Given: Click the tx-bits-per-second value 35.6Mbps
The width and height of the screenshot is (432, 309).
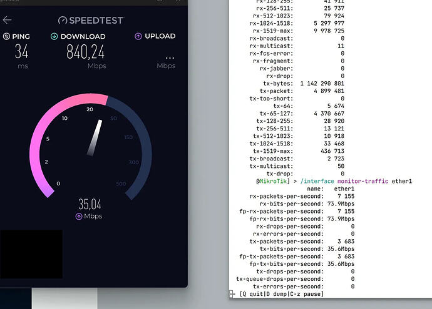Looking at the screenshot, I should (341, 249).
